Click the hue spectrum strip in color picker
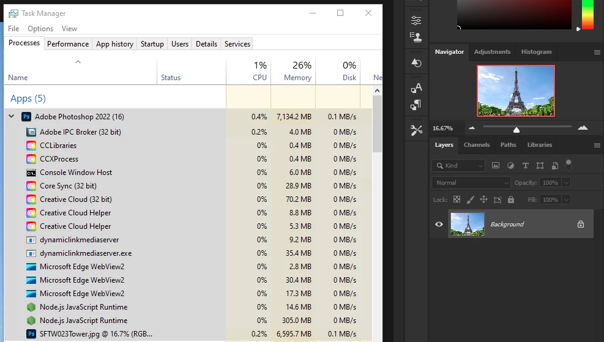Screen dimensions: 604x342 tap(587, 15)
